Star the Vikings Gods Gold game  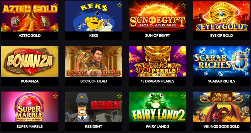click(247, 96)
